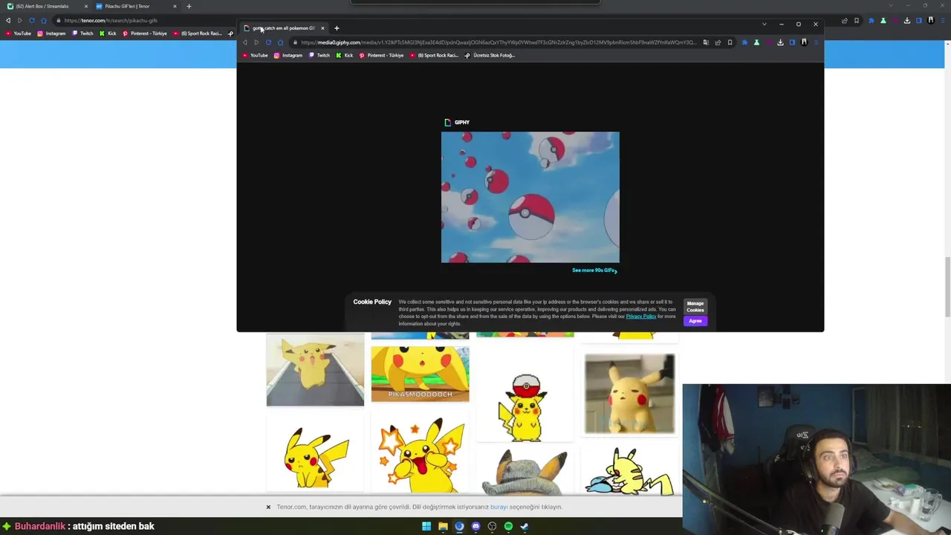Open a new tab in the front Giphy window

tap(337, 28)
